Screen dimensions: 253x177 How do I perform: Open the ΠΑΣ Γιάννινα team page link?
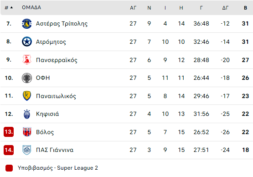tap(55, 150)
